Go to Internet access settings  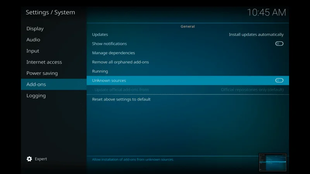click(53, 62)
